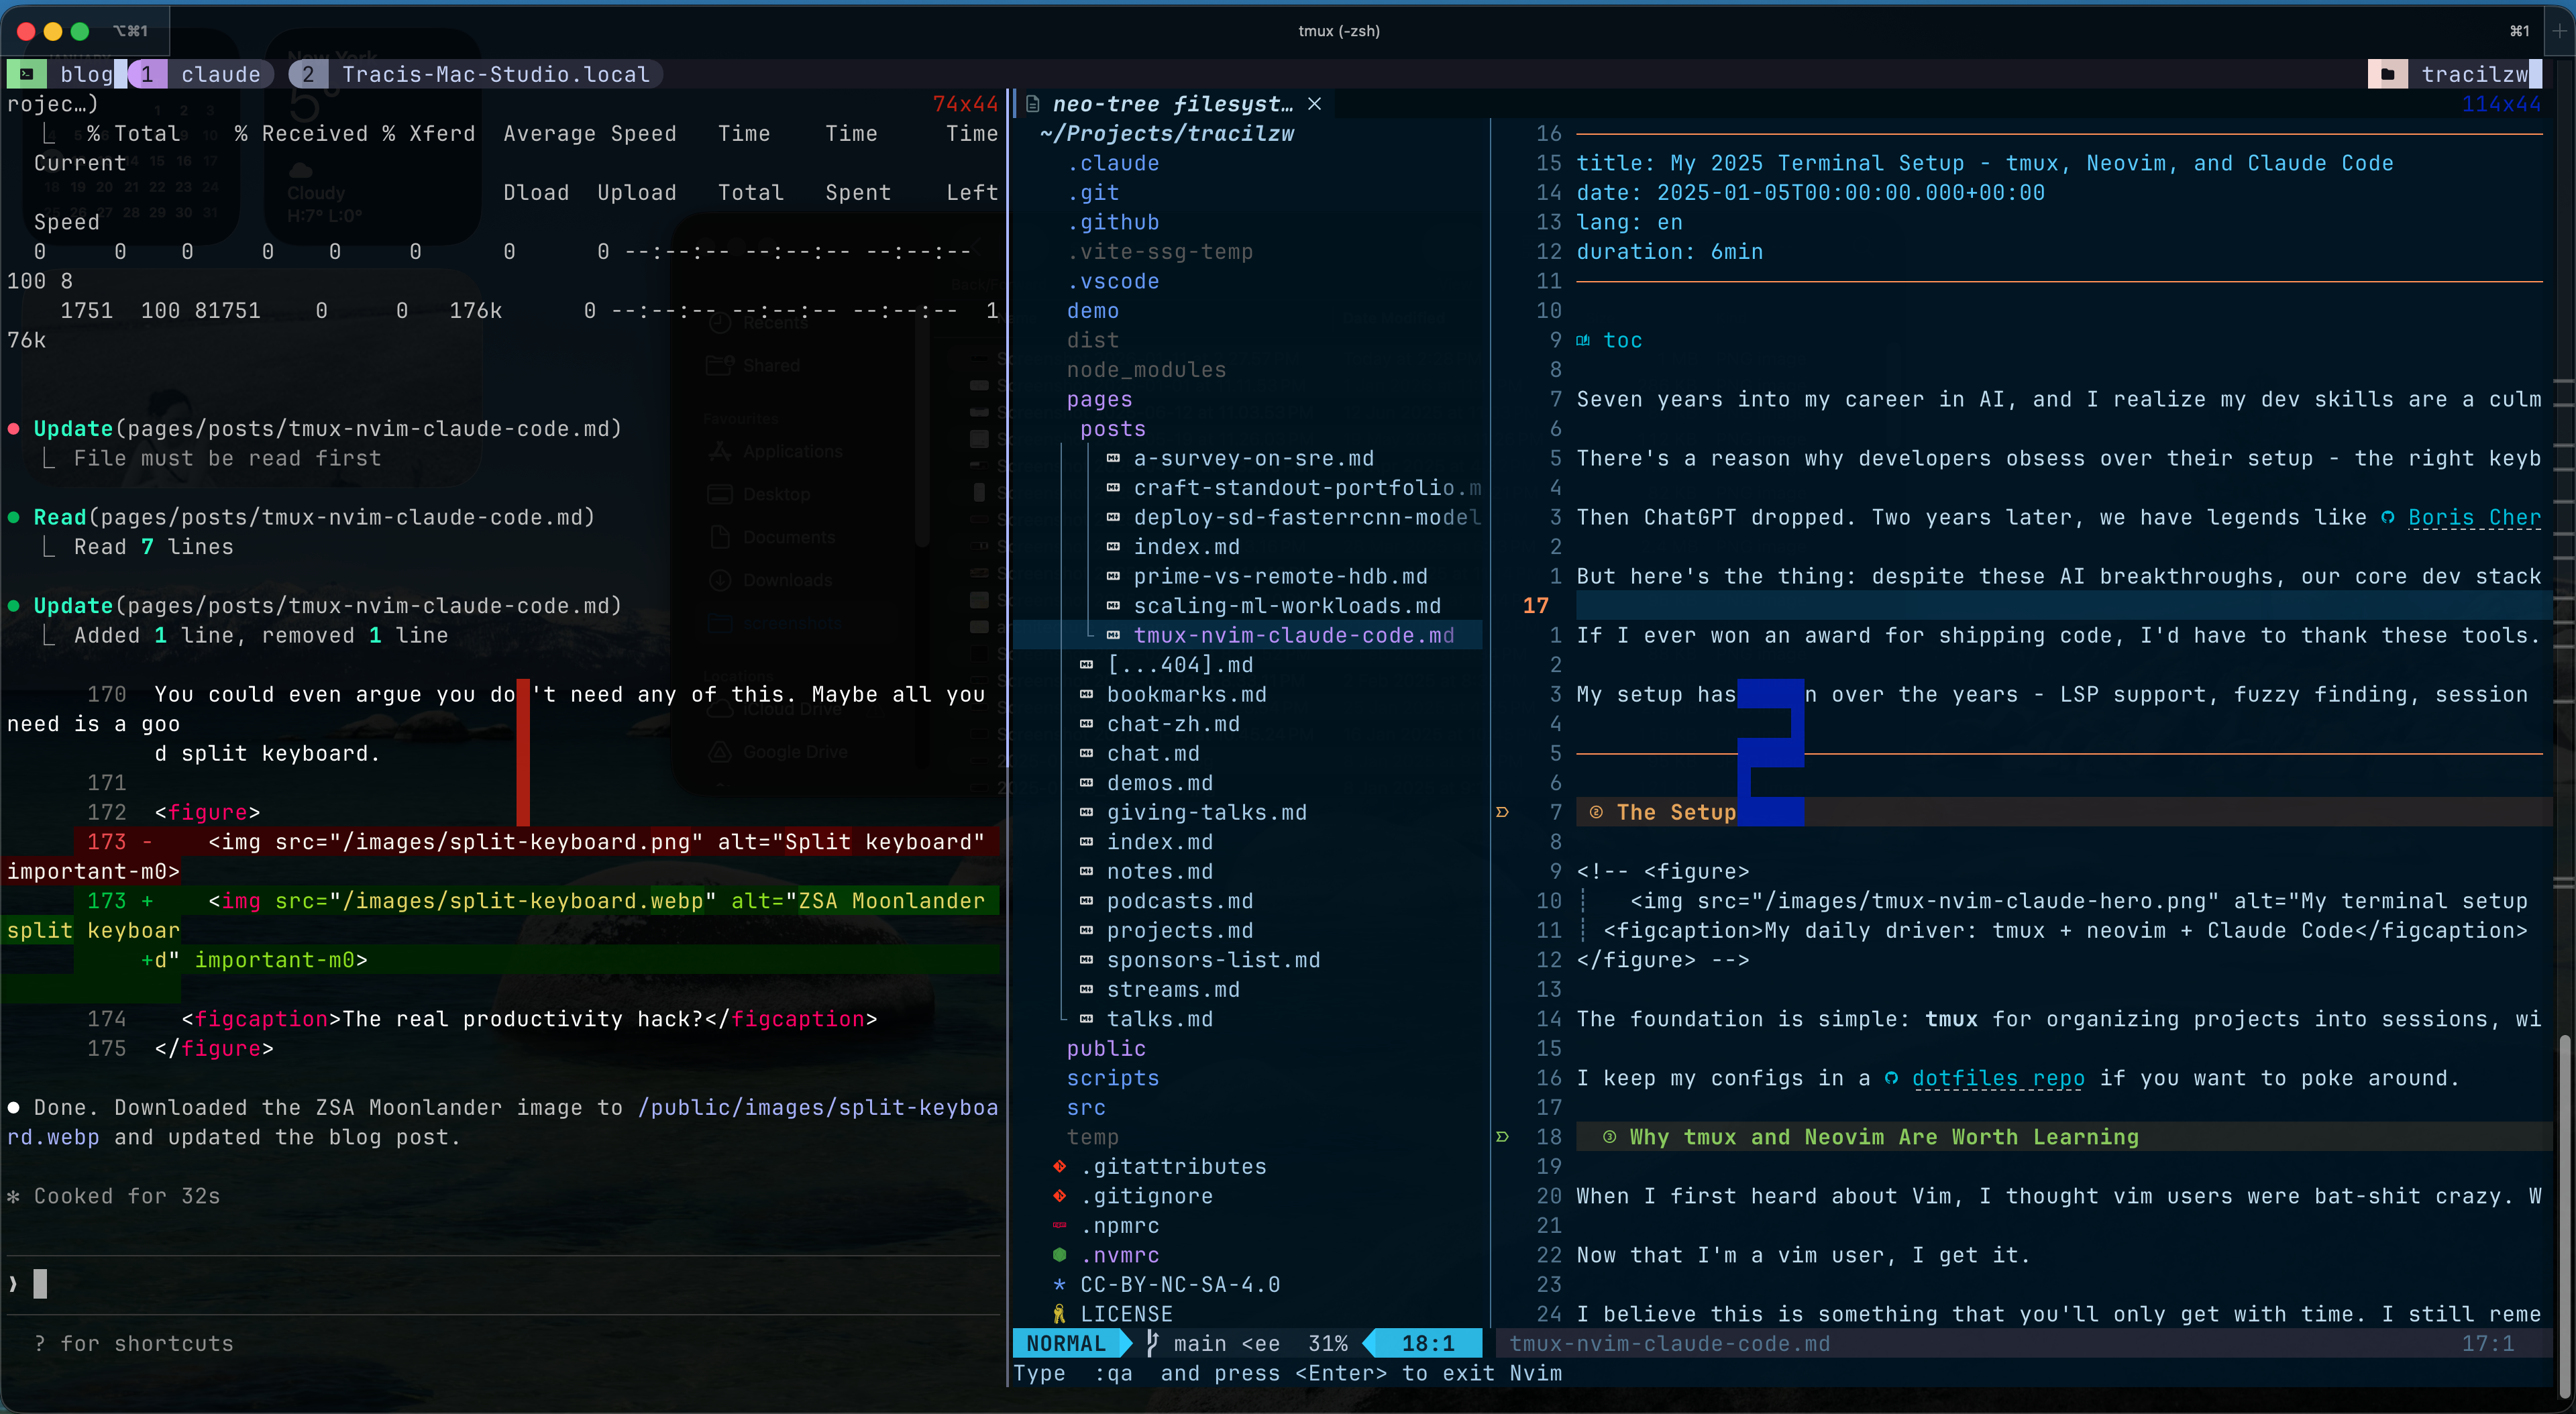Click the tracilzw folder icon in status bar
Screen dimensions: 2576x1414
pyautogui.click(x=2387, y=74)
